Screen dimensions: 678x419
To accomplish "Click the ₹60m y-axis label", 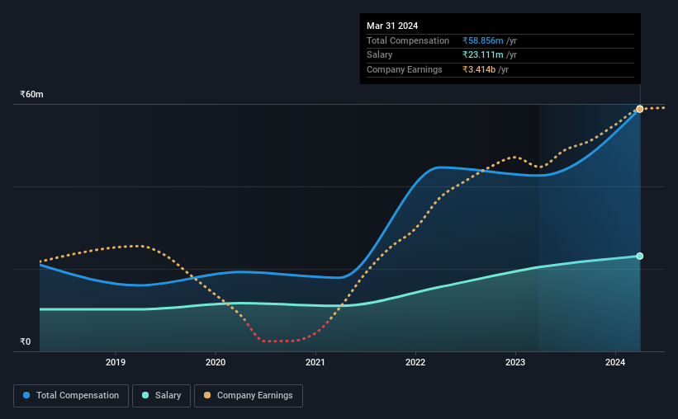I will (31, 94).
